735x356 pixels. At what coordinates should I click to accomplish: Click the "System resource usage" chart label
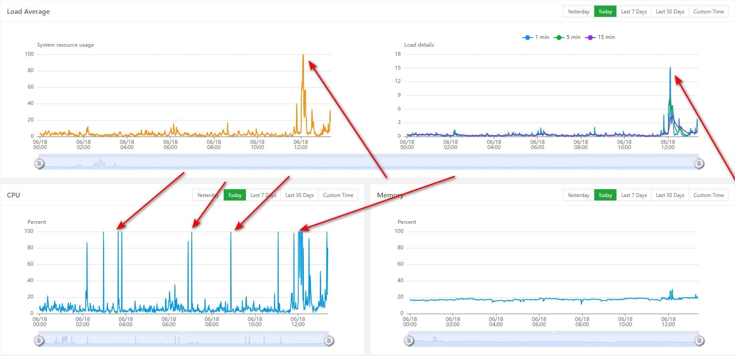tap(65, 45)
